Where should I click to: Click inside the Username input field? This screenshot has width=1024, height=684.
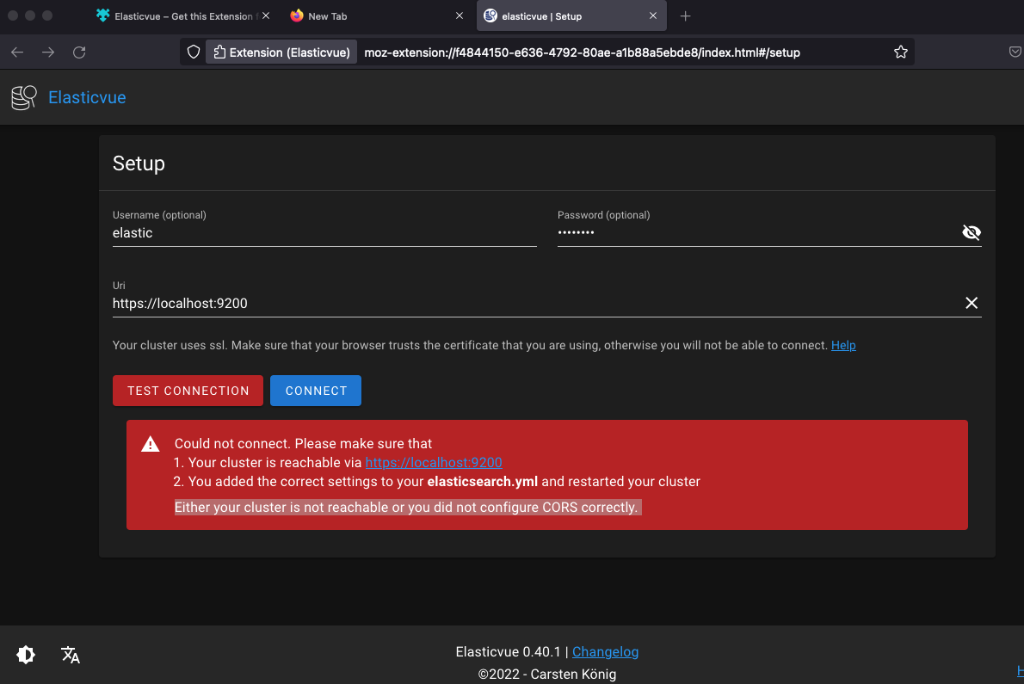(324, 232)
